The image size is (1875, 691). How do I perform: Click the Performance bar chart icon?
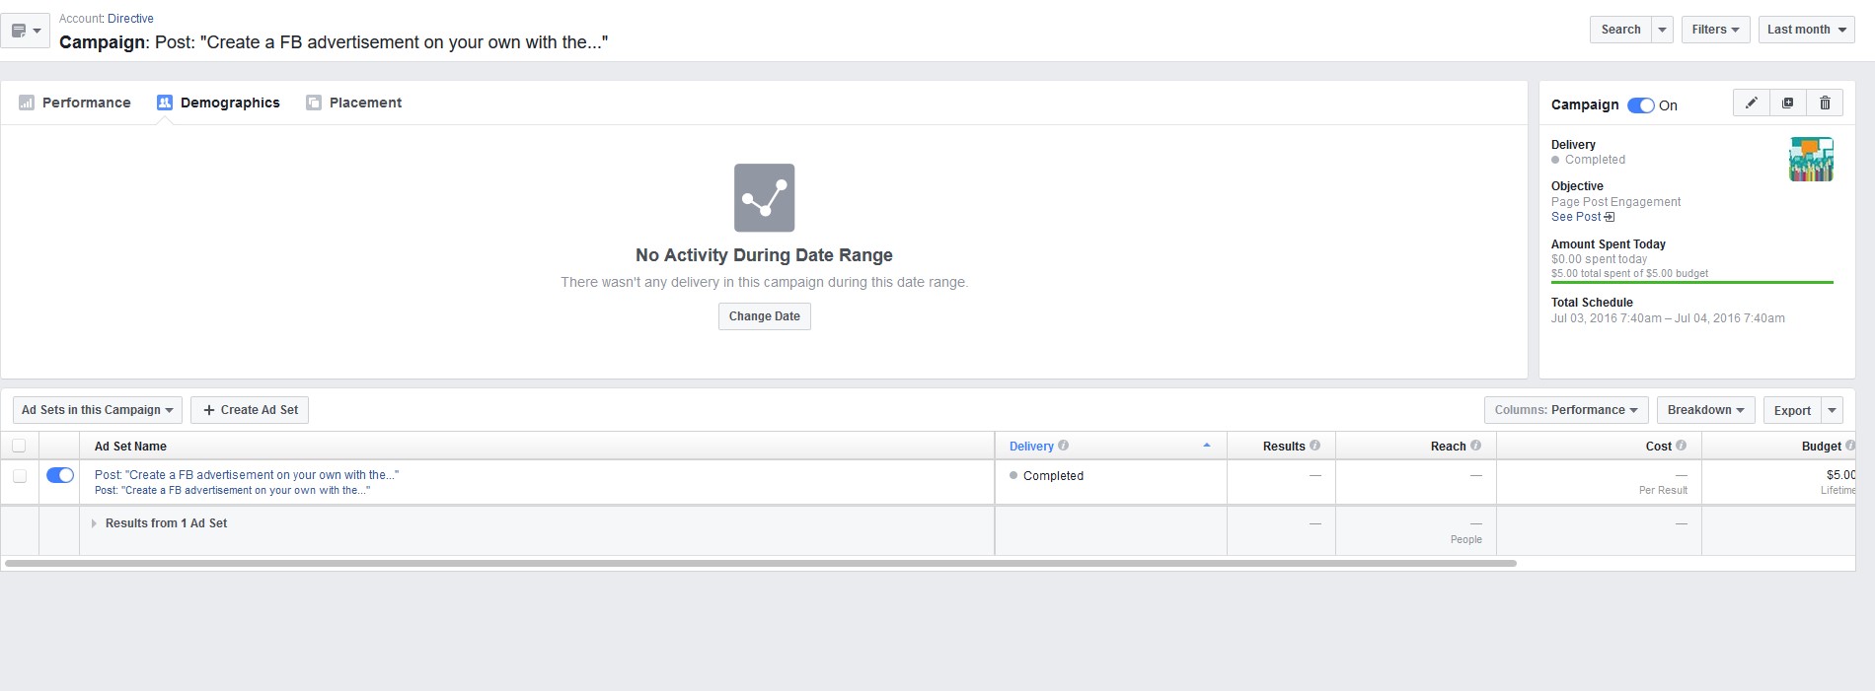[x=27, y=103]
